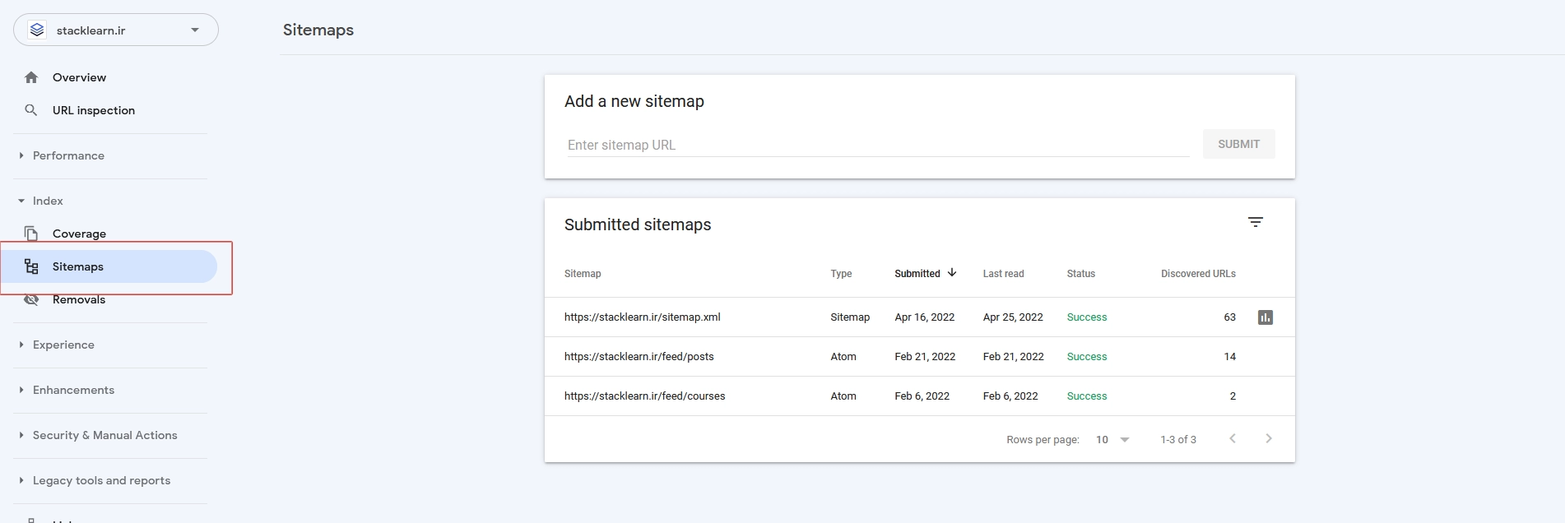This screenshot has height=523, width=1565.
Task: Open the filter icon in Submitted sitemaps
Action: point(1256,222)
